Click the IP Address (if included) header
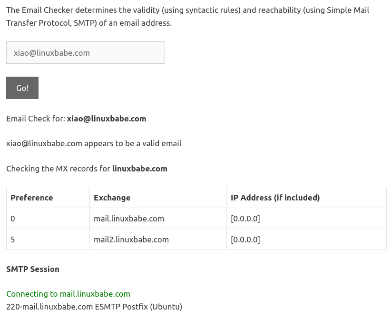Image resolution: width=391 pixels, height=320 pixels. coord(275,198)
